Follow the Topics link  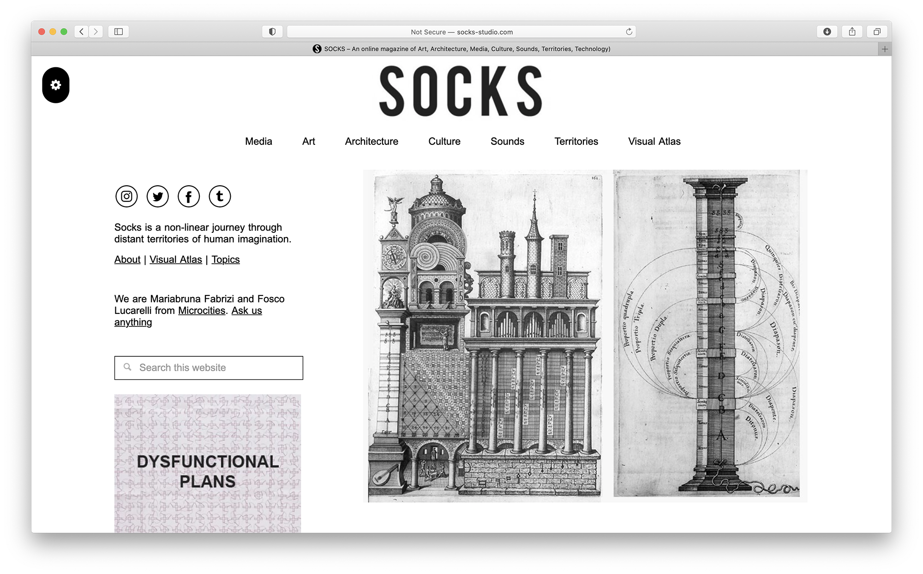point(226,260)
